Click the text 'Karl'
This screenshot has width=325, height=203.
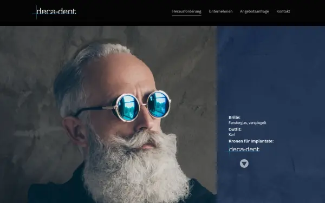click(232, 135)
